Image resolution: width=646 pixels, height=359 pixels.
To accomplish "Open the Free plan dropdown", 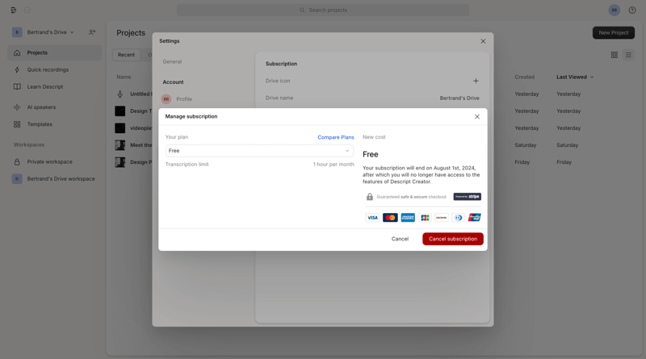I will click(259, 151).
